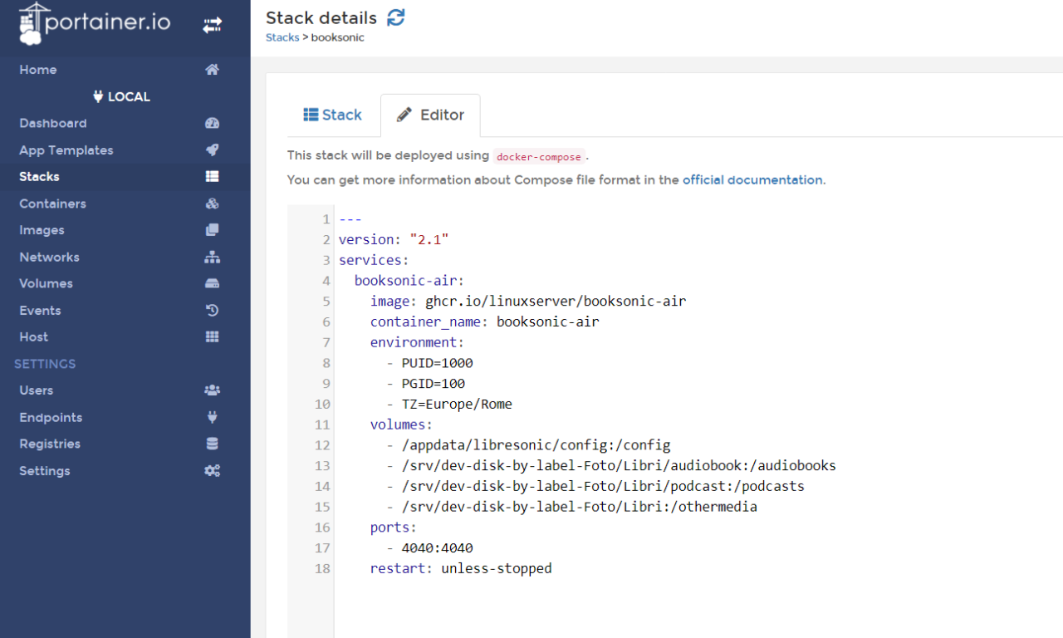This screenshot has height=638, width=1063.
Task: Click the /appdata/libresonic/config volume line
Action: 528,444
